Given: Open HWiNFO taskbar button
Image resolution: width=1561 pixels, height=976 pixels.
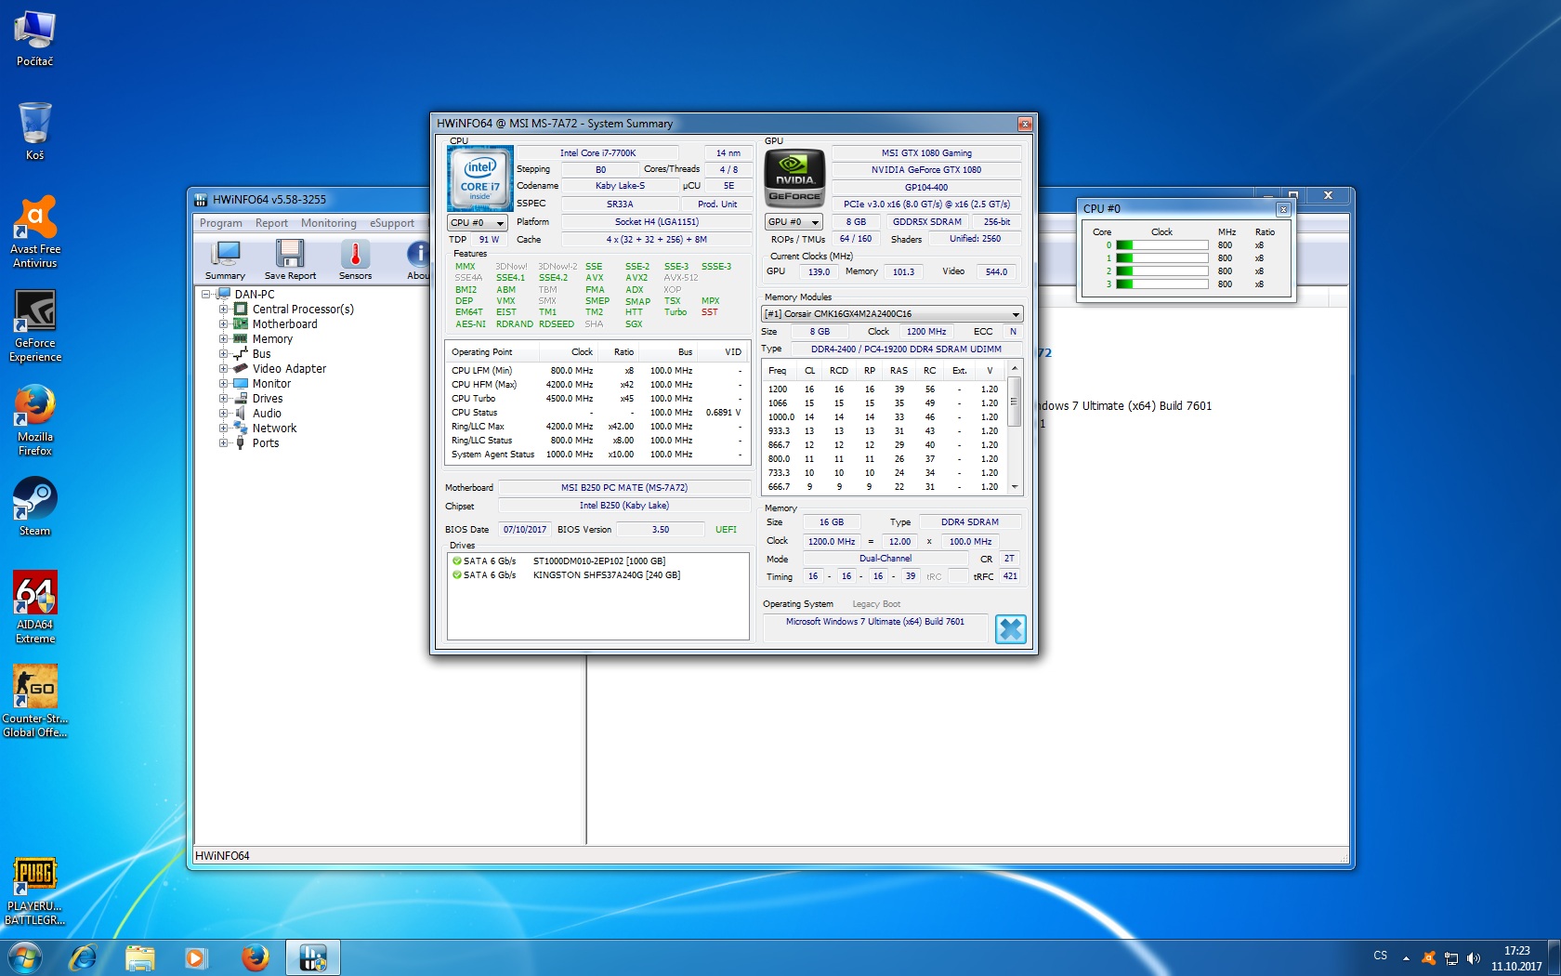Looking at the screenshot, I should pyautogui.click(x=312, y=957).
